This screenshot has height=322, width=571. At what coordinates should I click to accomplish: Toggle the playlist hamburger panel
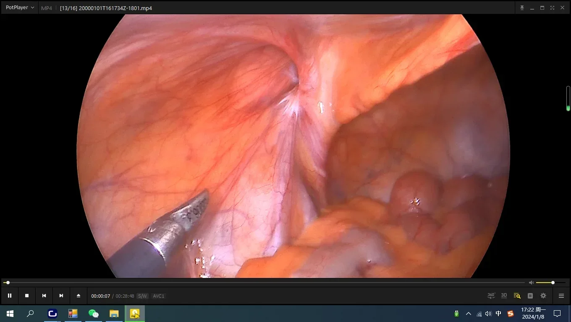pyautogui.click(x=561, y=296)
